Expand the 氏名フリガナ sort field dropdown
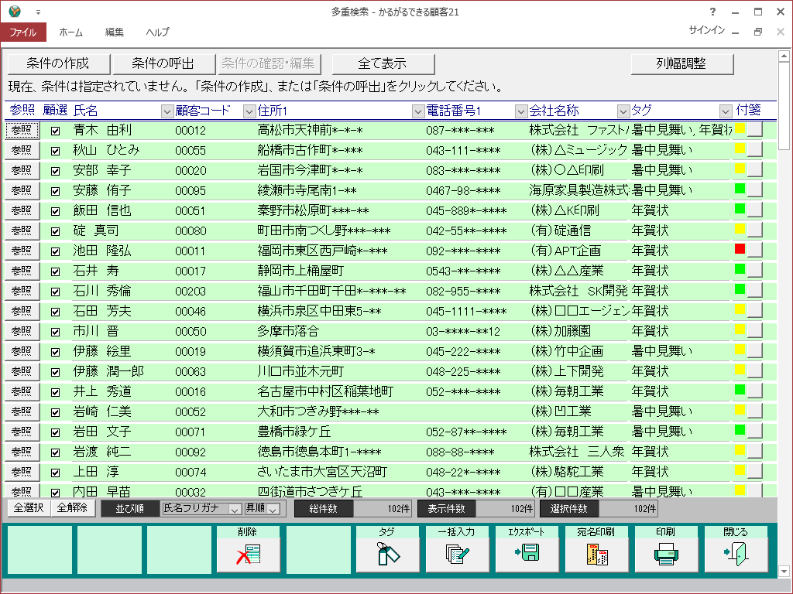Screen dimensions: 793x594 [x=234, y=509]
